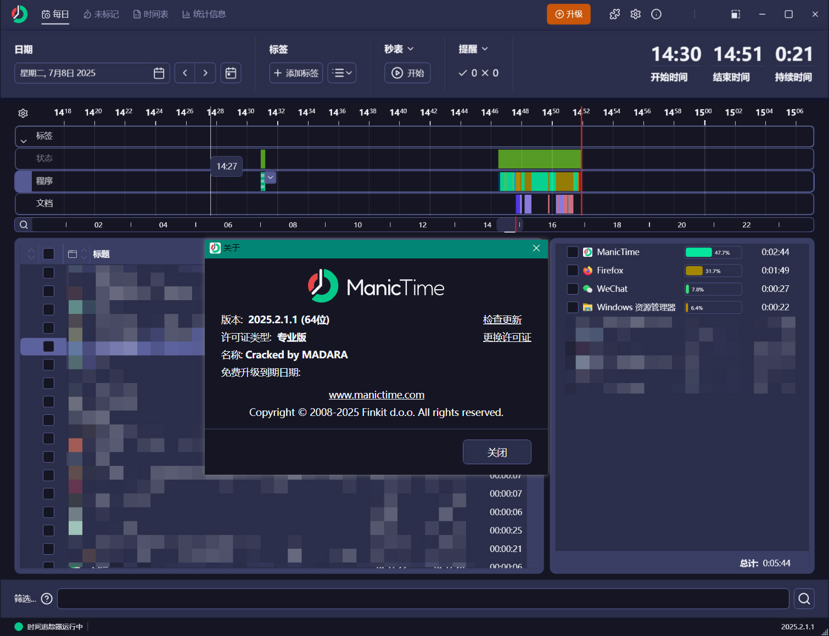Click the ManicTime logo in About dialog
The height and width of the screenshot is (636, 829).
tap(376, 286)
